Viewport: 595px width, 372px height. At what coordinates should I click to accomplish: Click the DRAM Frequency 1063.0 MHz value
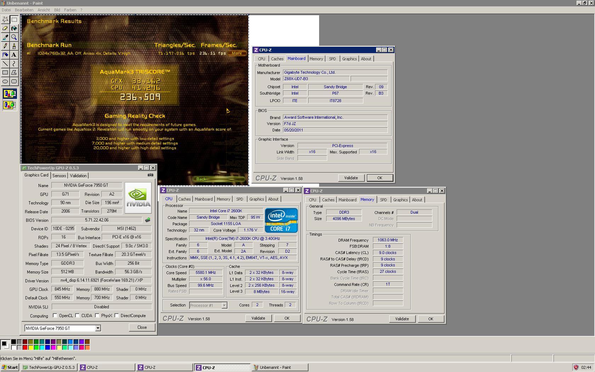388,240
